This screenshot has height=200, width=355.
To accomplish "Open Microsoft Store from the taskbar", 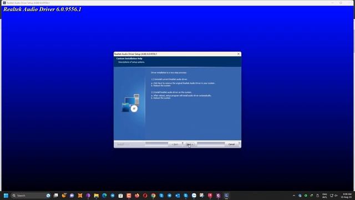I will pyautogui.click(x=121, y=196).
